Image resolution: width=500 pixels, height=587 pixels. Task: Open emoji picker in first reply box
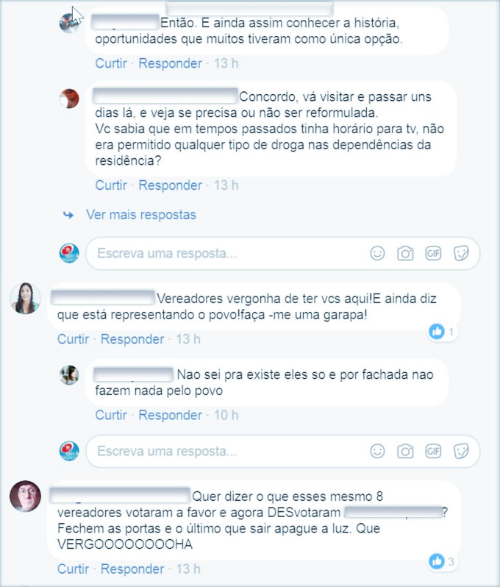click(377, 254)
